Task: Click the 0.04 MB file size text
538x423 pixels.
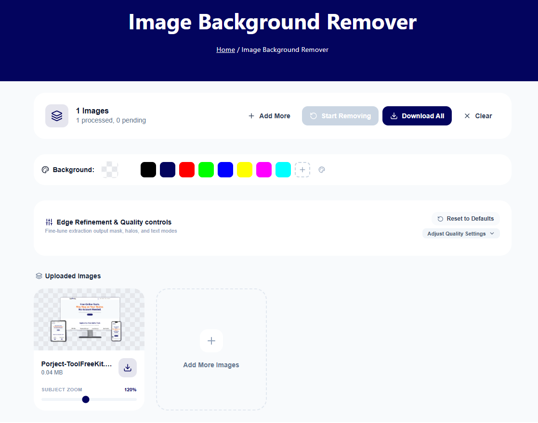Action: click(52, 373)
